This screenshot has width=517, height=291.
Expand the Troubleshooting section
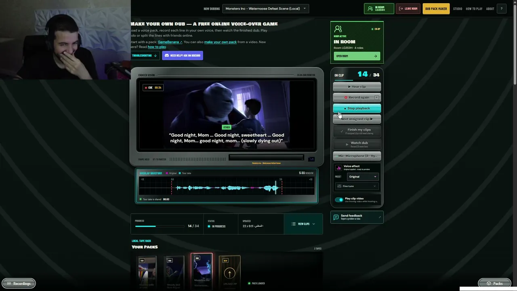145,55
